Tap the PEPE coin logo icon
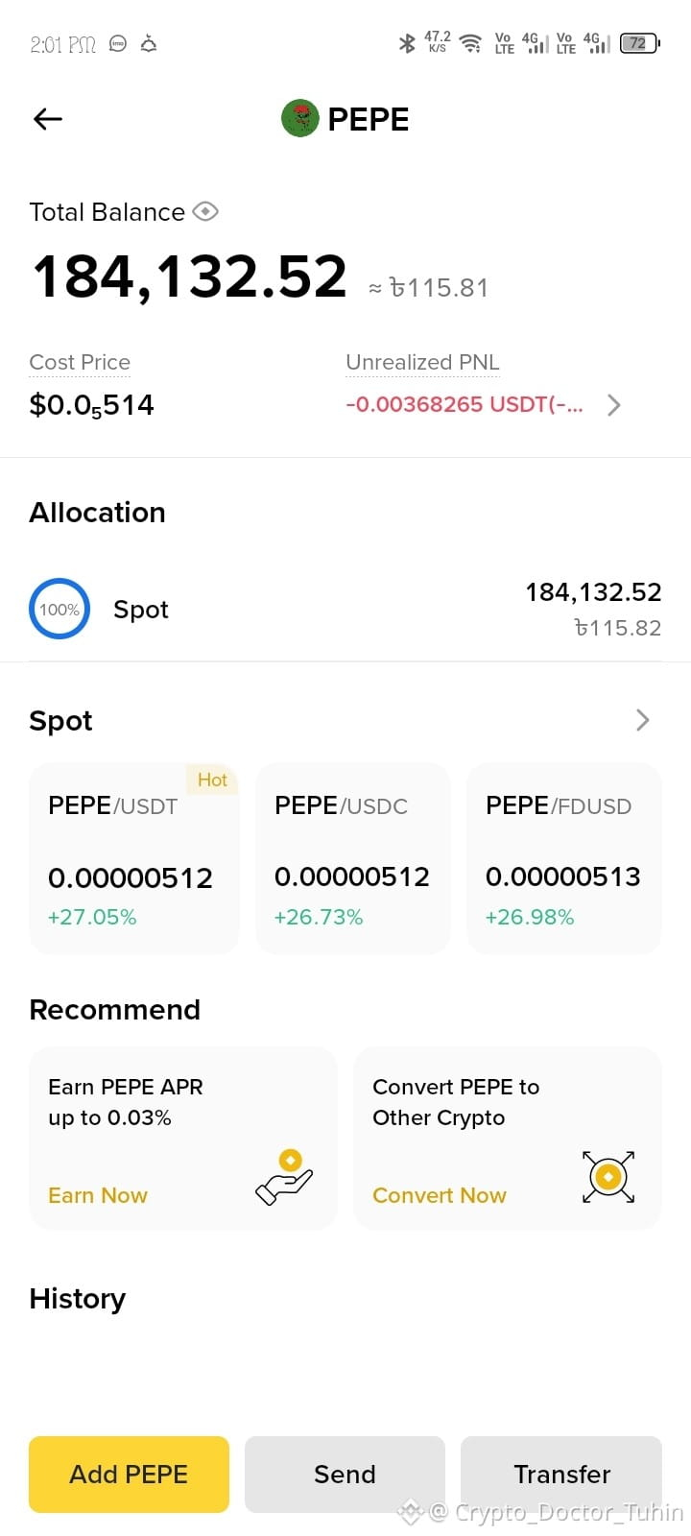This screenshot has width=691, height=1536. [300, 119]
